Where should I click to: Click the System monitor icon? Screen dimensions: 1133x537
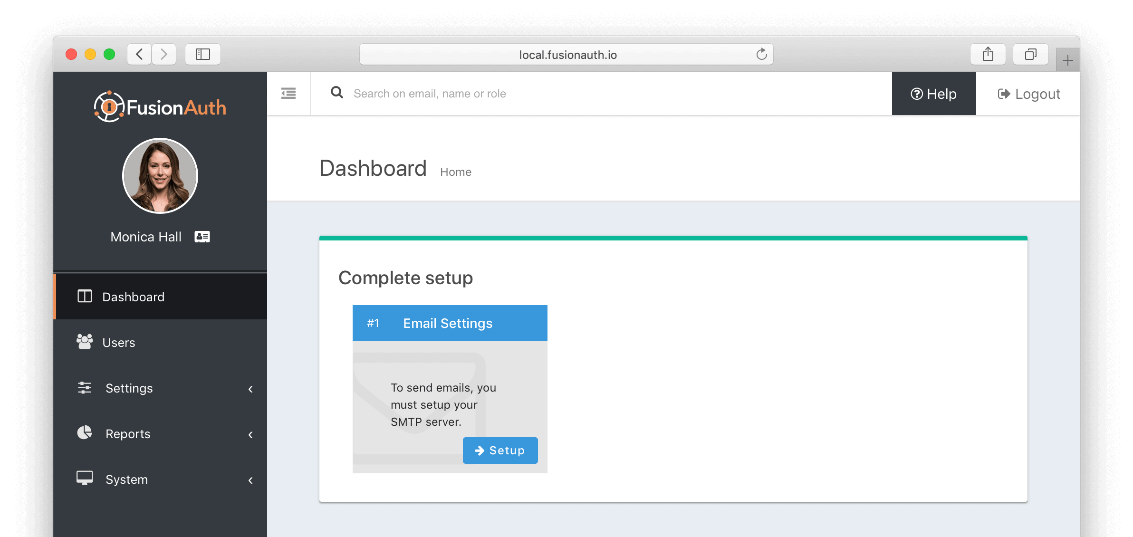tap(85, 479)
